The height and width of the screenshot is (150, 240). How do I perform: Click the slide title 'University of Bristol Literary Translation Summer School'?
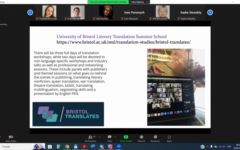(x=112, y=37)
